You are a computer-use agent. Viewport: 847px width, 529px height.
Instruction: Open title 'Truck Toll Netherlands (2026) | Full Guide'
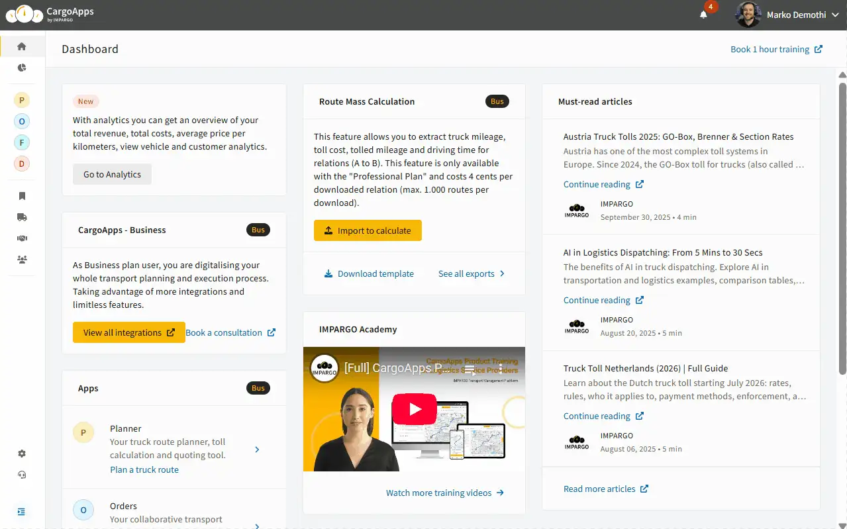646,368
